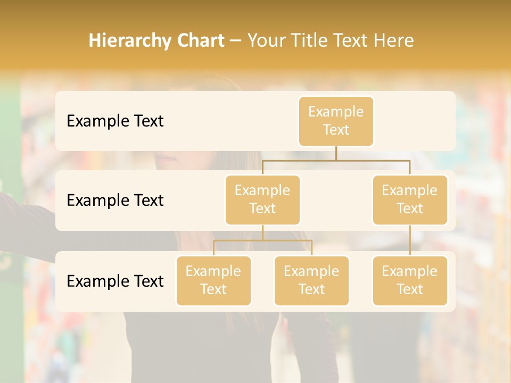Click the gap between the second-level boxes

click(336, 201)
